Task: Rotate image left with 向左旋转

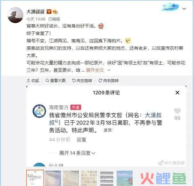Action: tap(82, 81)
